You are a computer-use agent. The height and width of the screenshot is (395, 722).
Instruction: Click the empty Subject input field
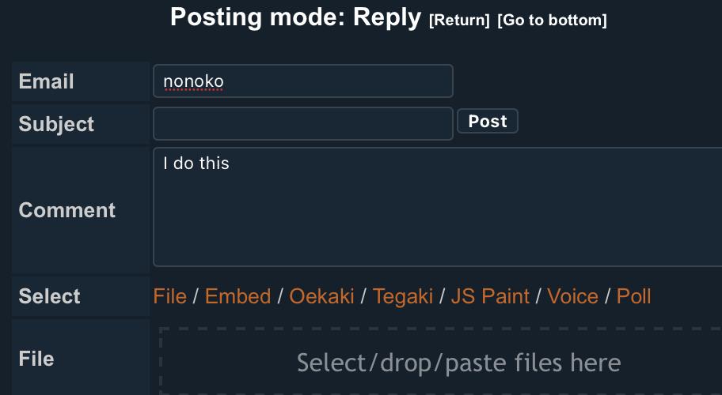pos(302,124)
